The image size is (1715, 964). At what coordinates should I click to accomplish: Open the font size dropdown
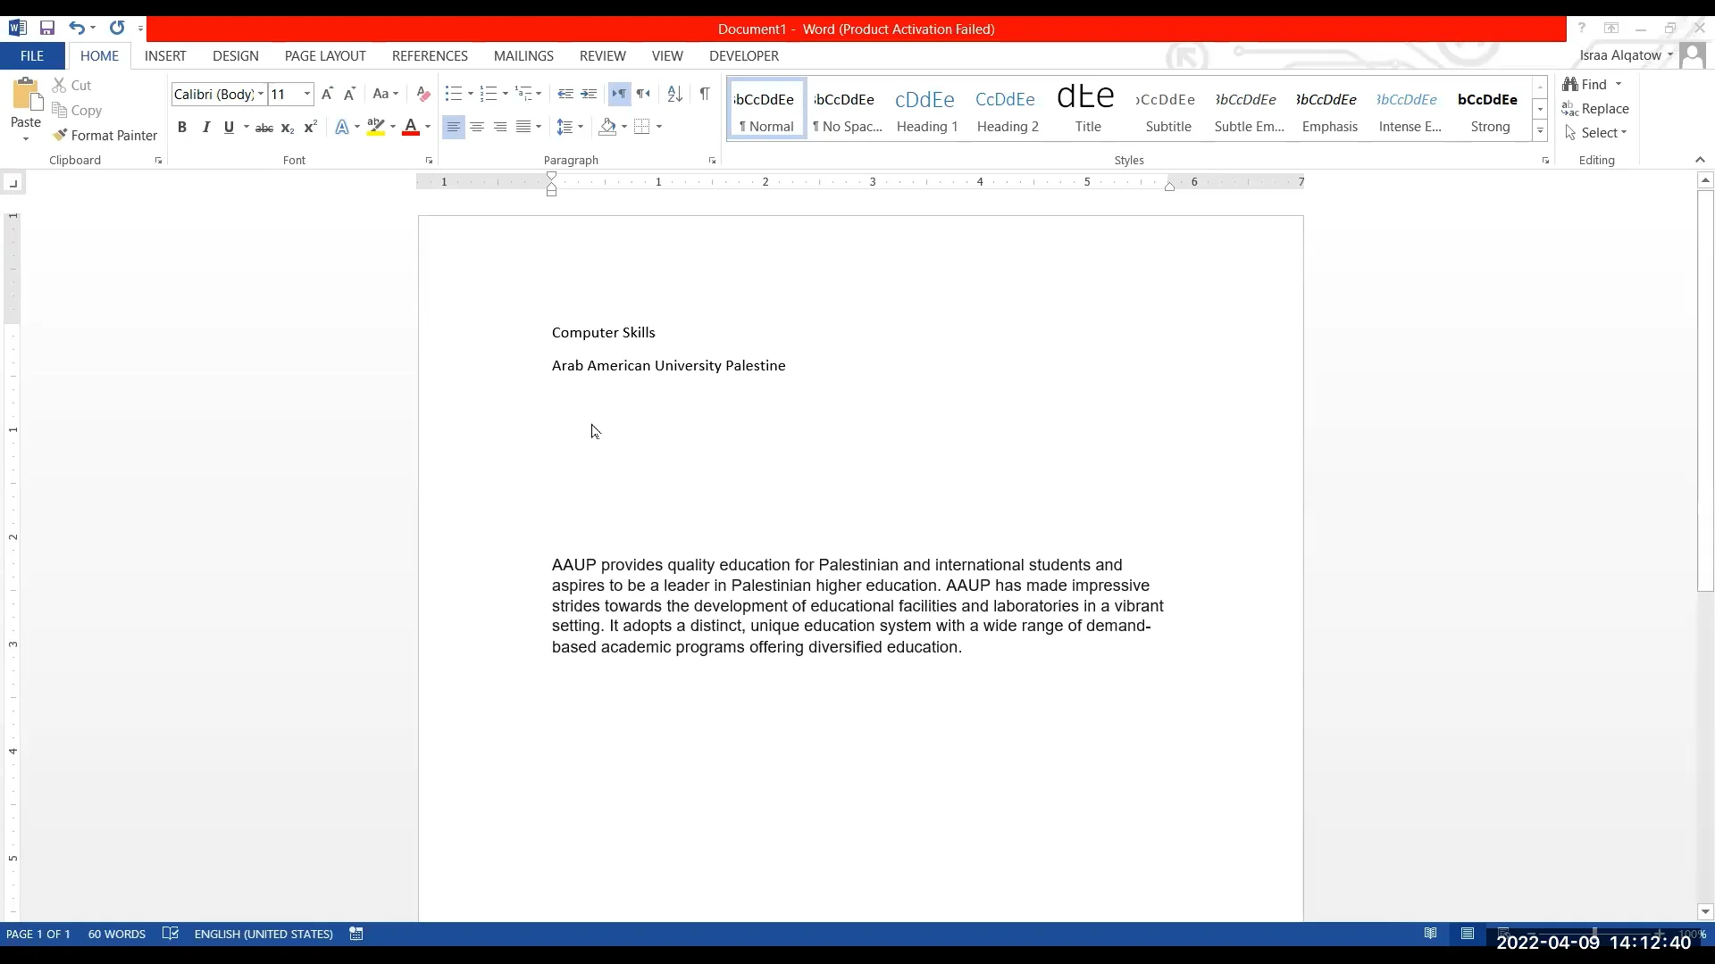305,94
